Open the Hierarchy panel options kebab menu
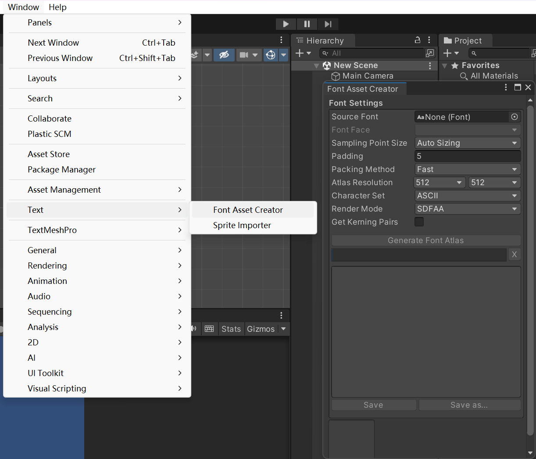Screen dimensions: 536x459 tap(429, 40)
